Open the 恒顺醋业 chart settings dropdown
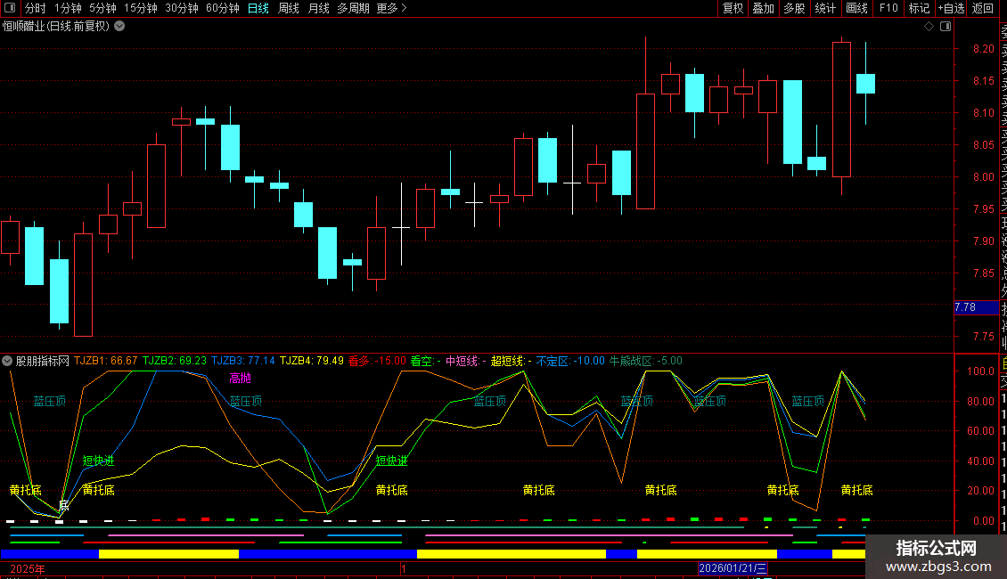1007x579 pixels. click(x=119, y=27)
